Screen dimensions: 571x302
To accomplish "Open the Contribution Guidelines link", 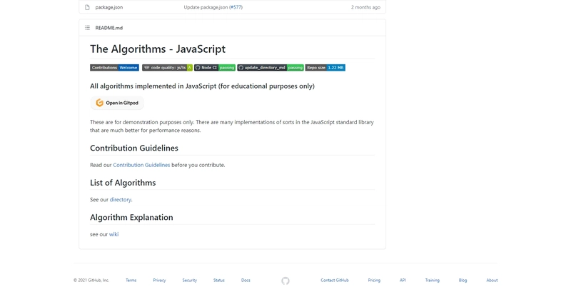I will click(141, 165).
